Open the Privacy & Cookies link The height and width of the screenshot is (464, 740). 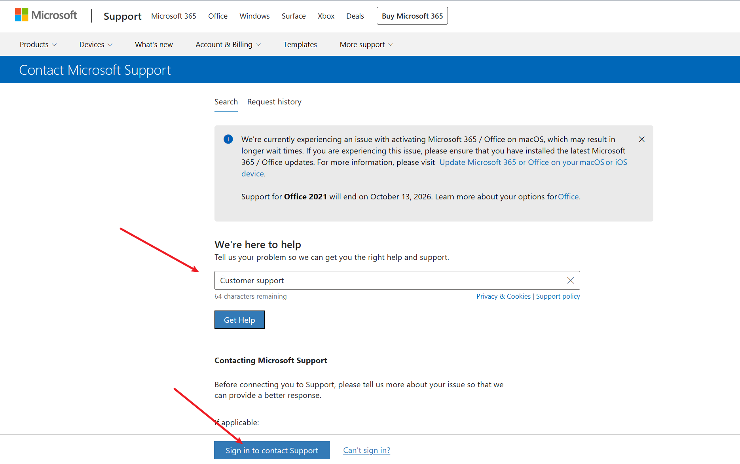point(503,296)
